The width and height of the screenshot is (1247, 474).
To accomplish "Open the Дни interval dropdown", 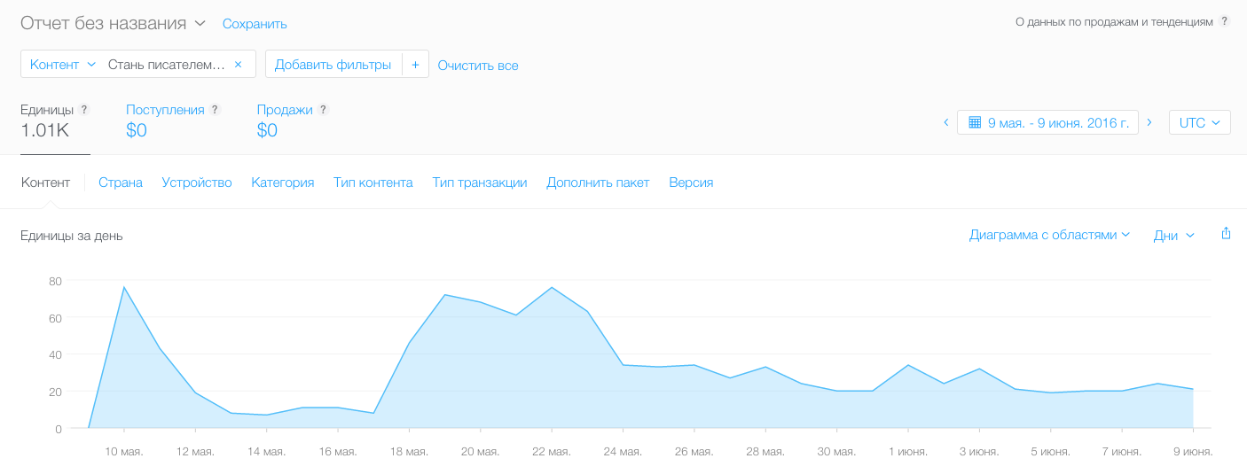I will pos(1173,236).
